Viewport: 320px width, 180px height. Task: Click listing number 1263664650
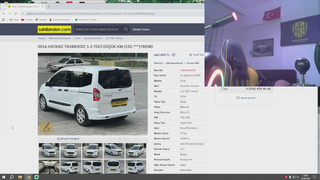coord(188,70)
